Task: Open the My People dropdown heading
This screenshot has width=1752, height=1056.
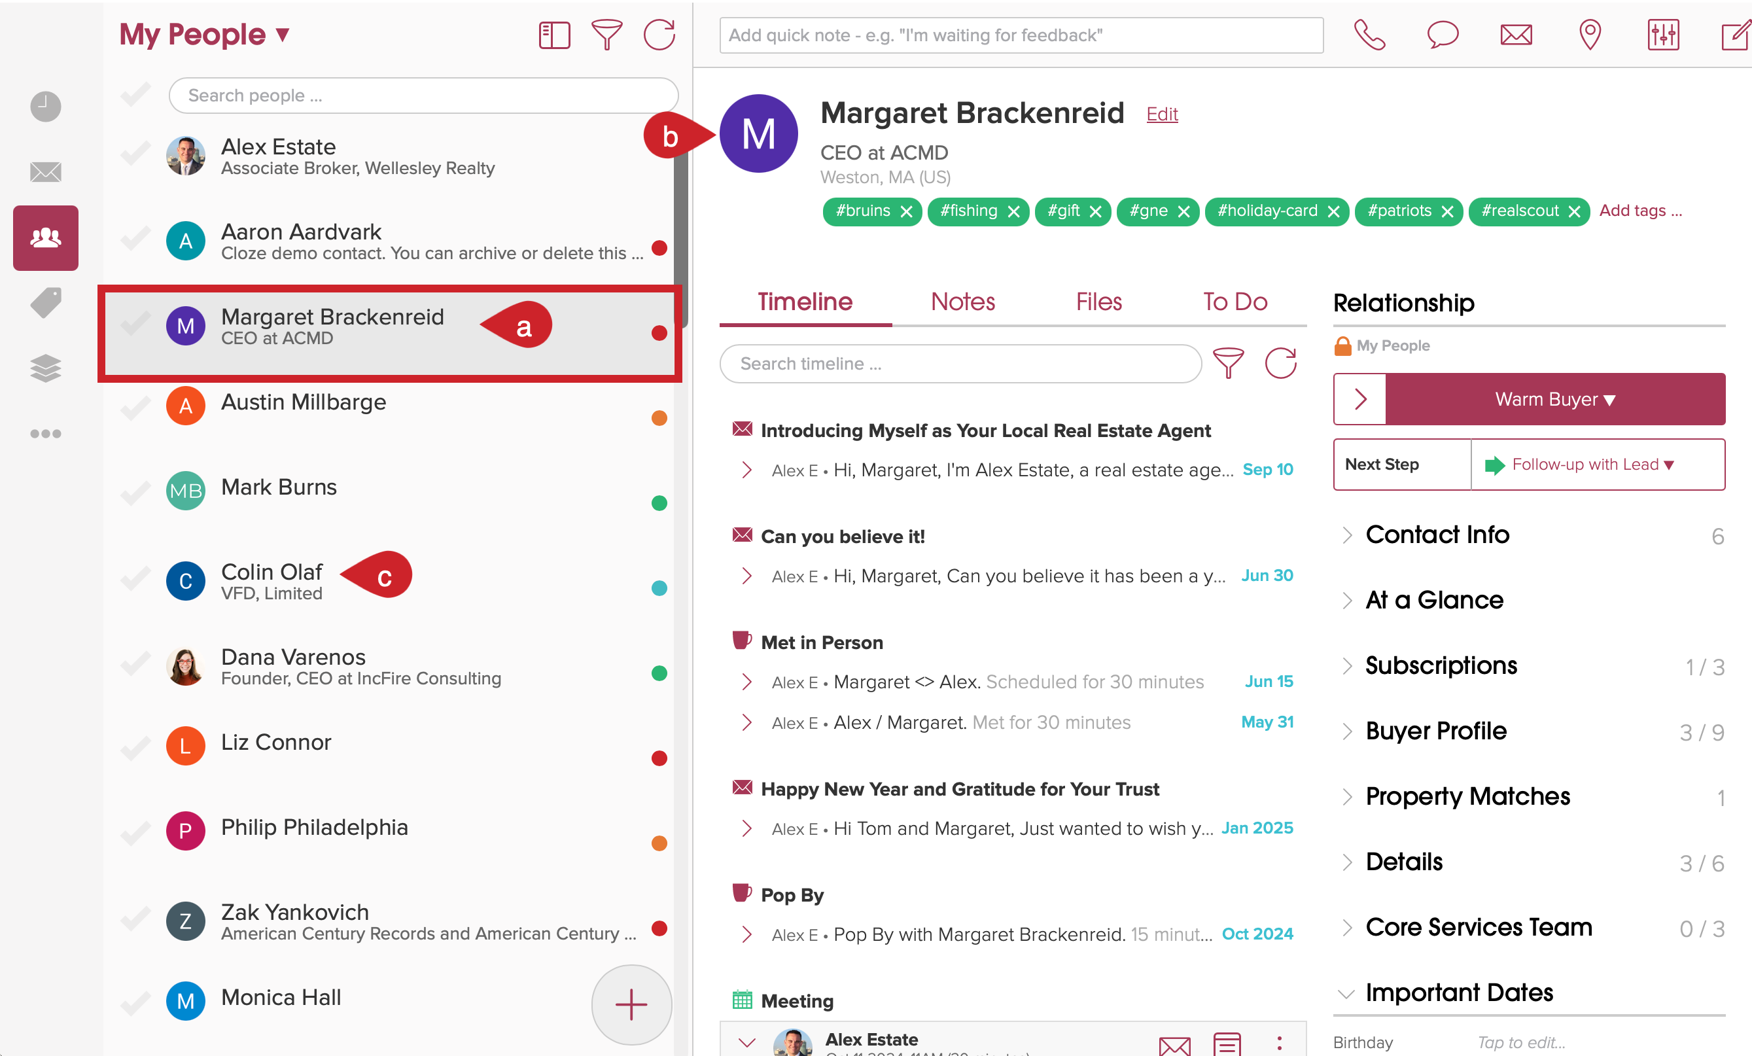Action: [205, 35]
